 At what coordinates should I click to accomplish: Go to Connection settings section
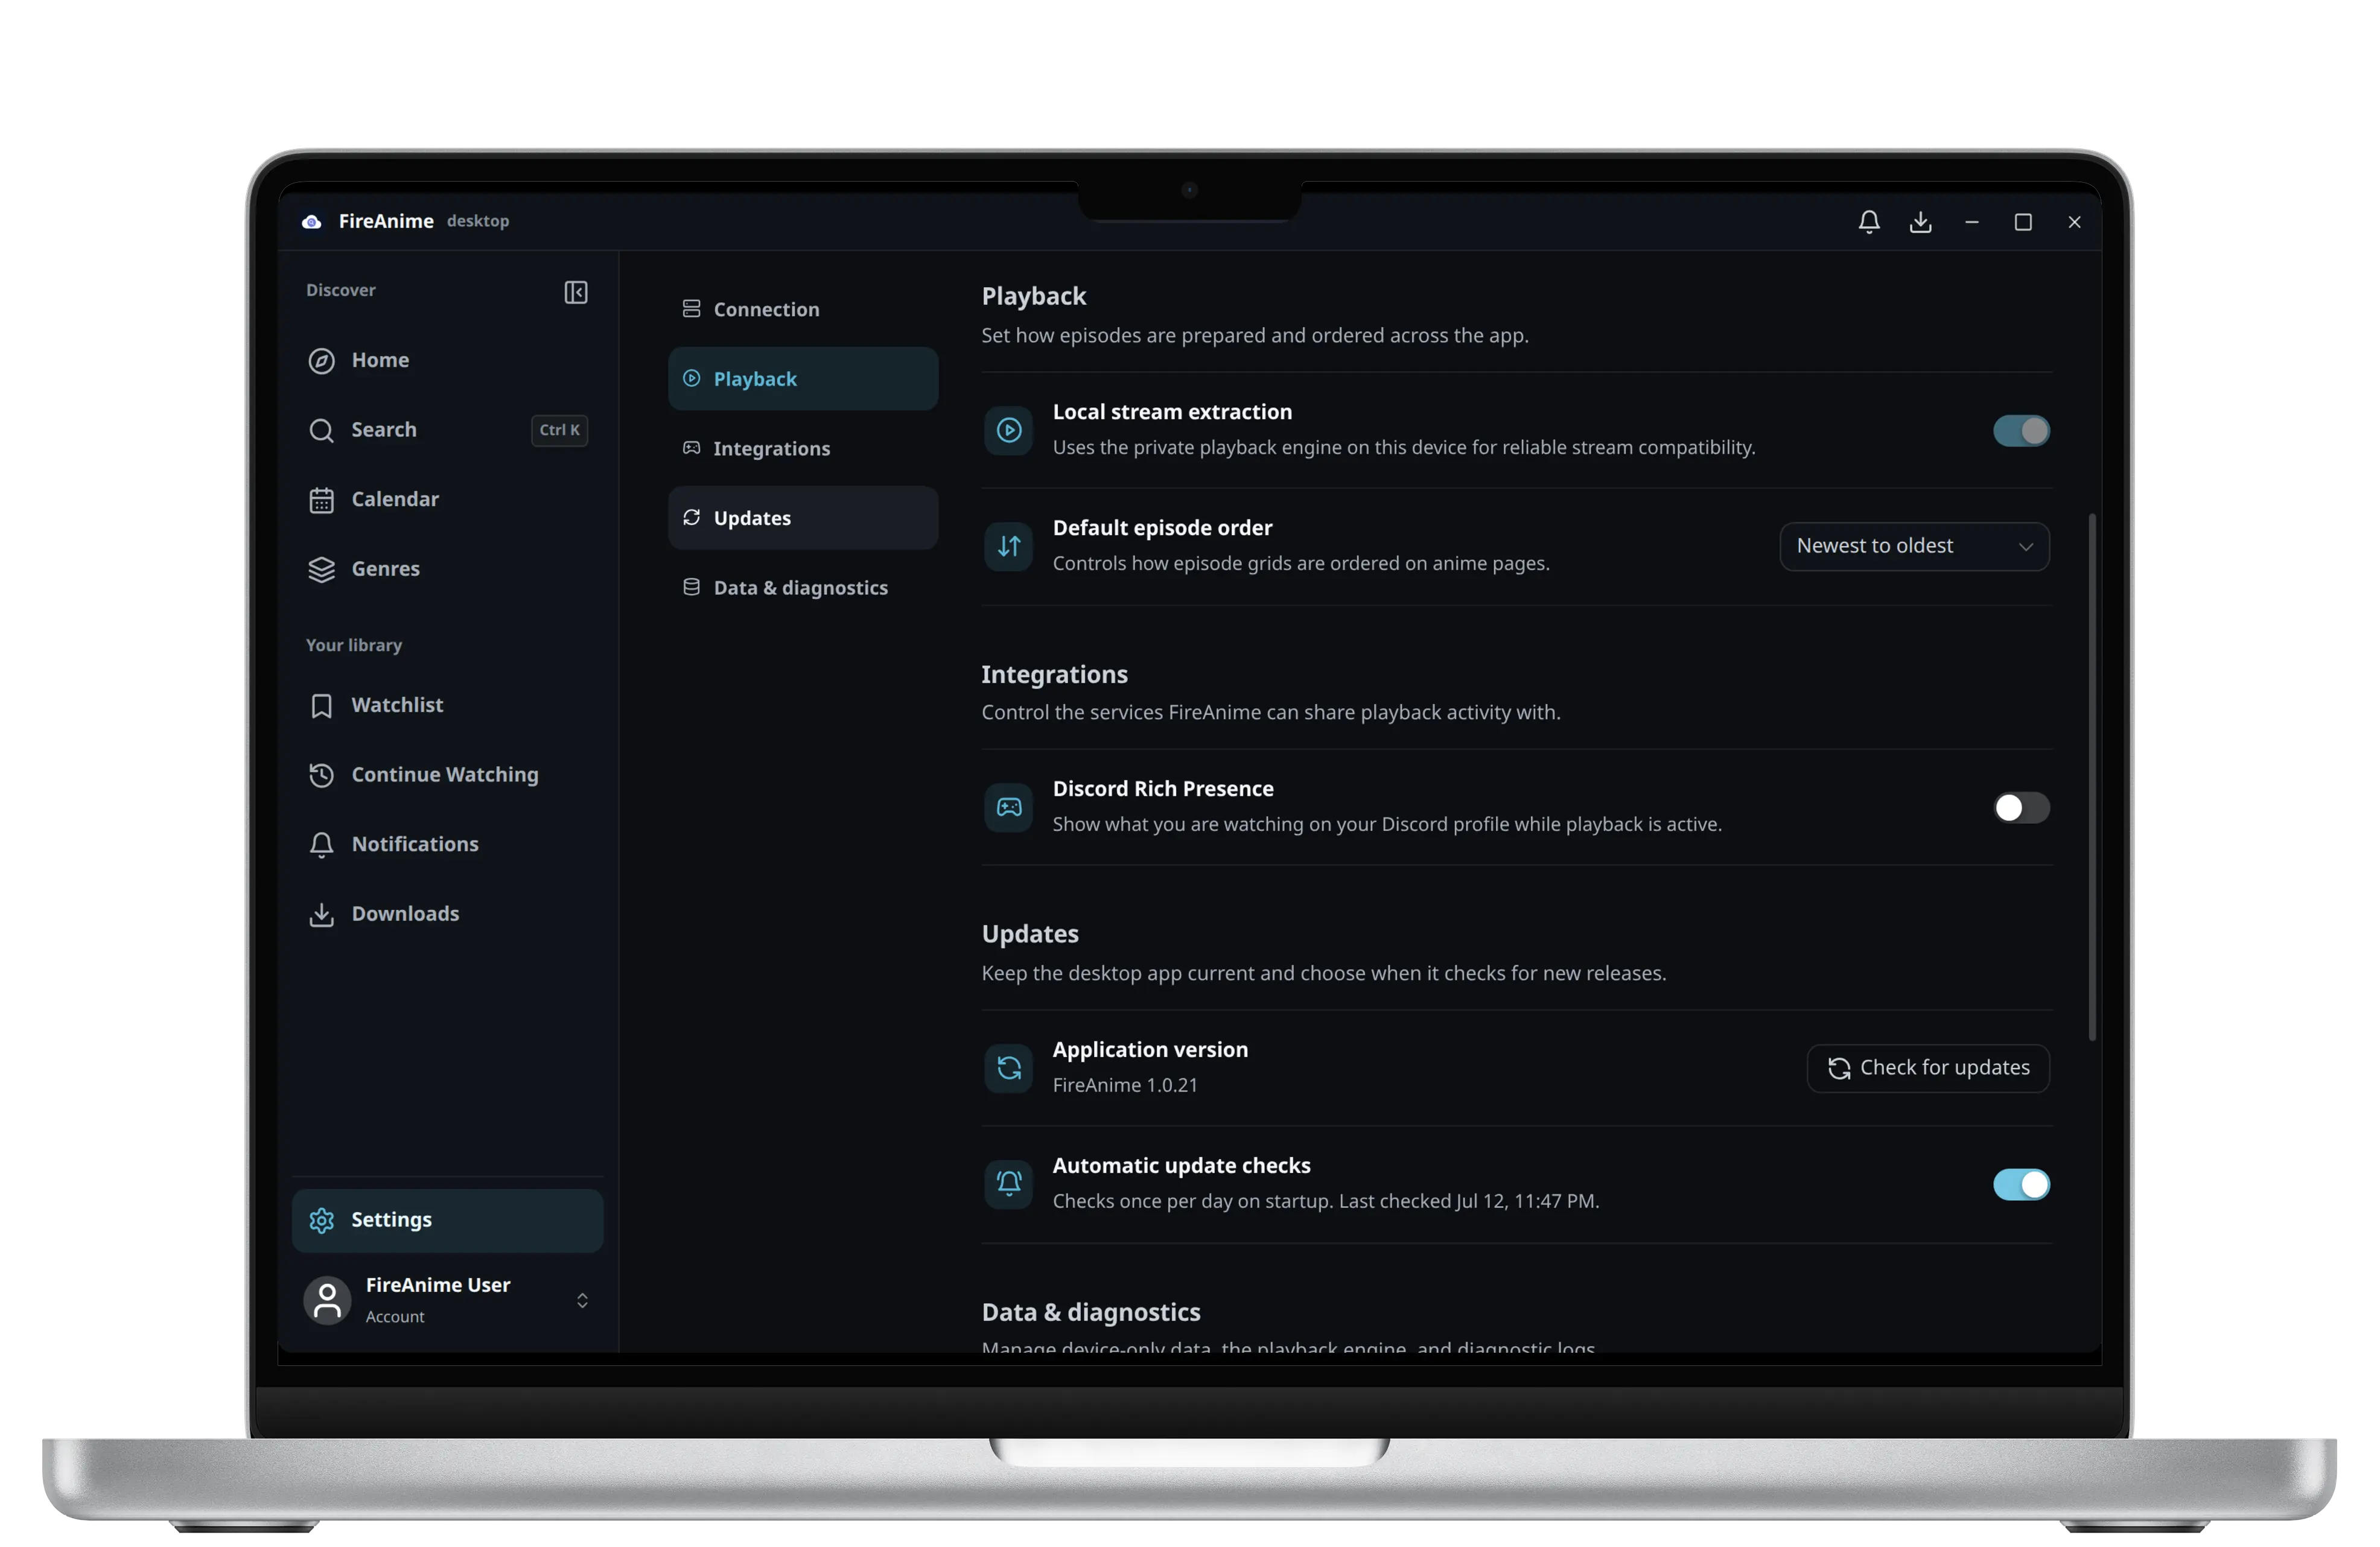[x=803, y=309]
